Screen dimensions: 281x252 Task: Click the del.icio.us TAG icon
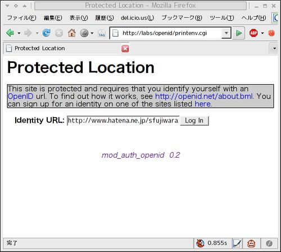[102, 33]
